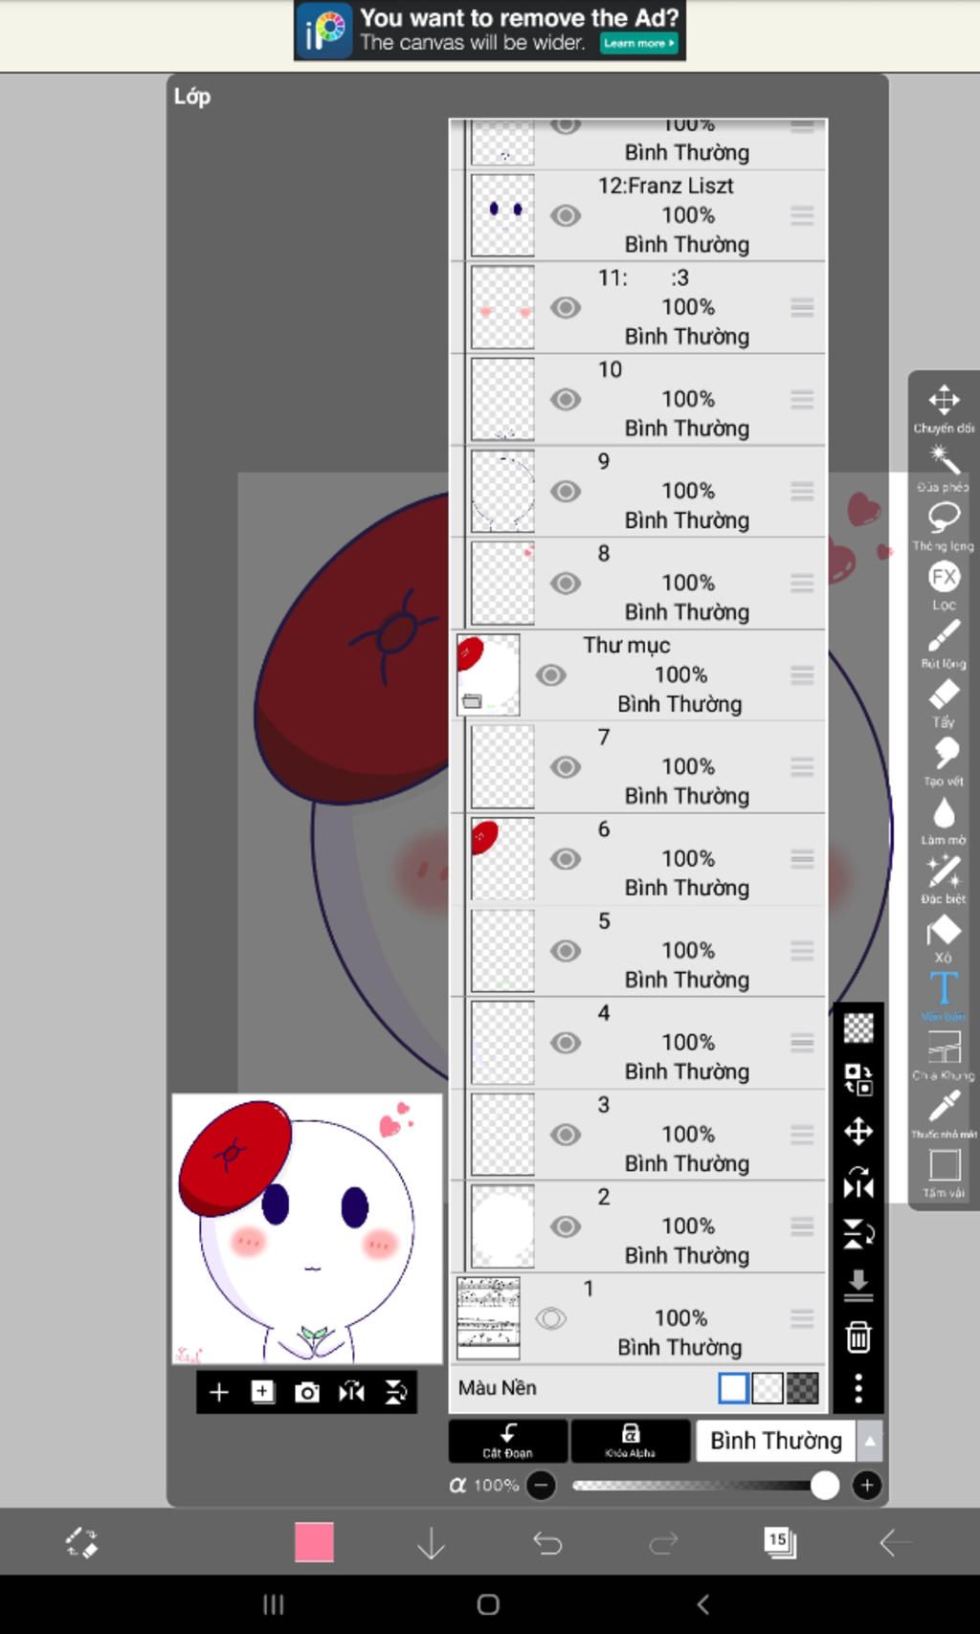The width and height of the screenshot is (980, 1634).
Task: Click the checkerboard clear-layer icon
Action: (858, 1028)
